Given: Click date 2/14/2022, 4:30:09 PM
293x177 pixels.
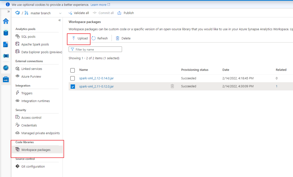Looking at the screenshot, I should coord(238,86).
